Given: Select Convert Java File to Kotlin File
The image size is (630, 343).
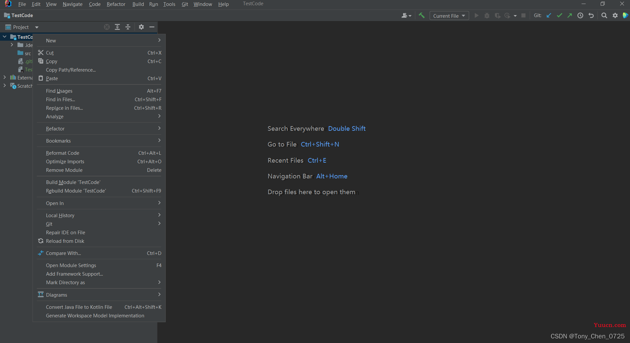Looking at the screenshot, I should 99,307.
